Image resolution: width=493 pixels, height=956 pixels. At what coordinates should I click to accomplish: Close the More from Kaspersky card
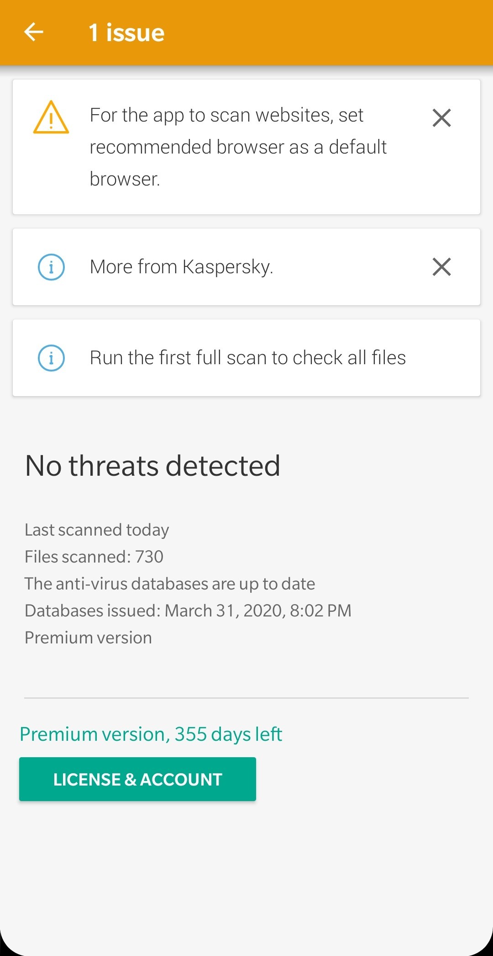(441, 267)
